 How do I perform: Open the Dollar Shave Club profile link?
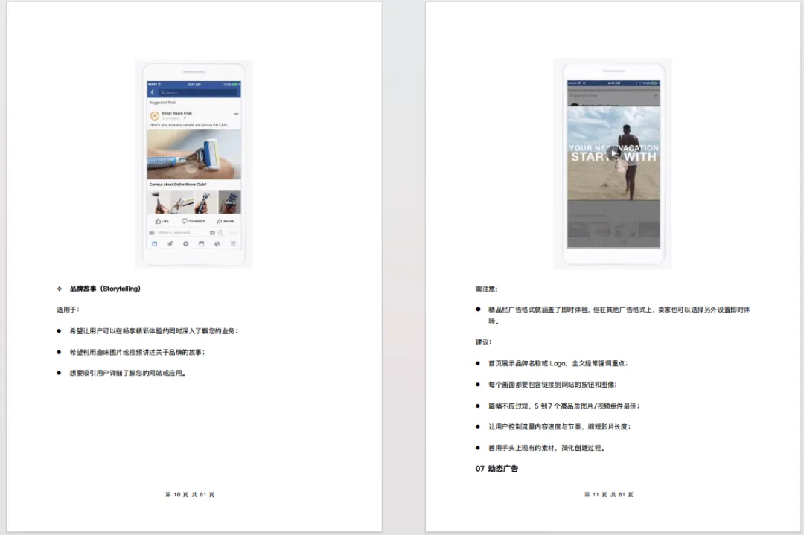pyautogui.click(x=176, y=113)
